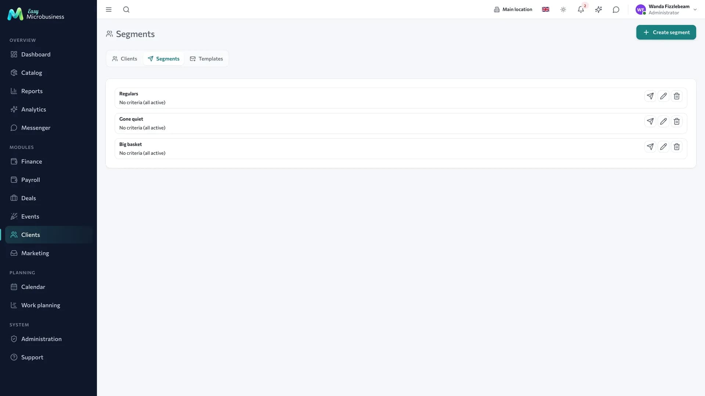Select the Segments tab
The image size is (705, 396).
tap(164, 59)
